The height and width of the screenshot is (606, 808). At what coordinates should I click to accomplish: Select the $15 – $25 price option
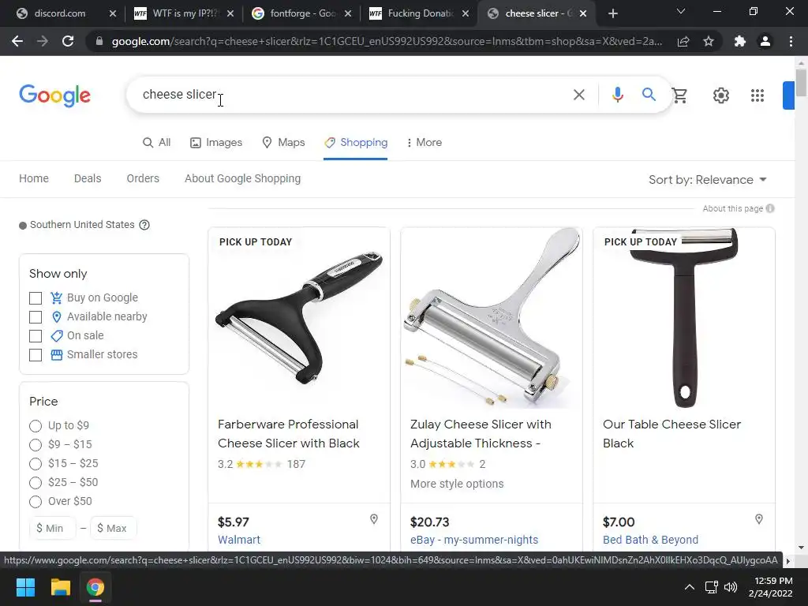pos(36,464)
